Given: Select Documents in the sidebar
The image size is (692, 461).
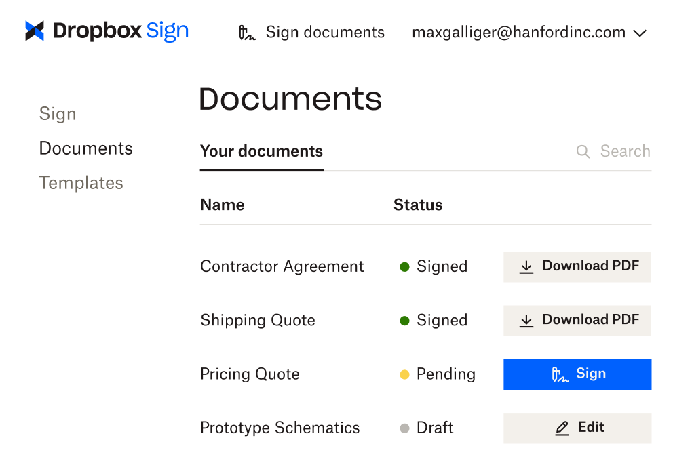Looking at the screenshot, I should [85, 148].
